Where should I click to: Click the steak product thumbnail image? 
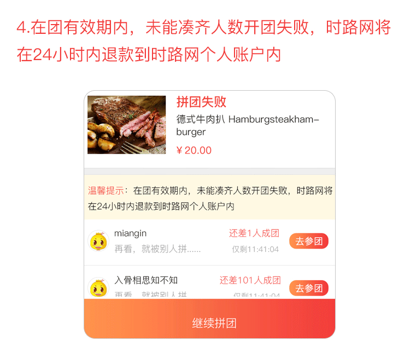point(127,125)
